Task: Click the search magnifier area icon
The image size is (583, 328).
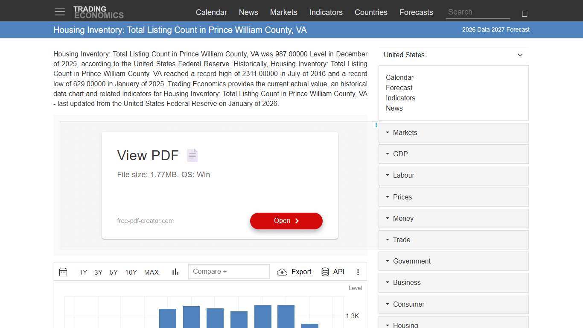Action: click(x=525, y=13)
